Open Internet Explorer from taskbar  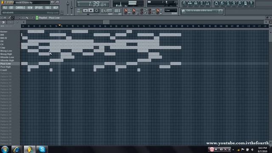pos(17,149)
